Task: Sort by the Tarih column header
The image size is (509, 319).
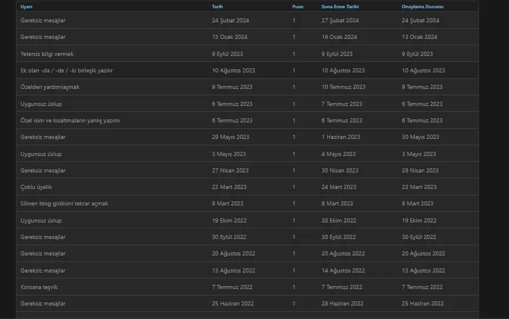Action: 217,6
